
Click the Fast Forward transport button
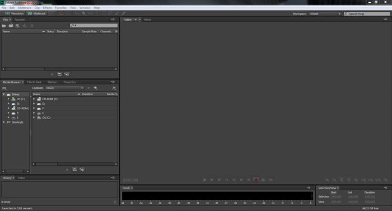[241, 180]
